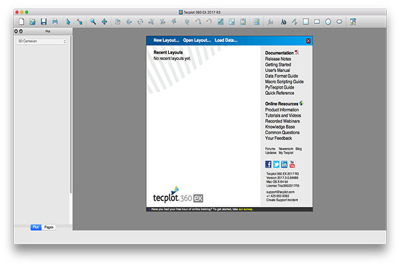
Task: Open Tutorials and Videos link
Action: coord(283,115)
